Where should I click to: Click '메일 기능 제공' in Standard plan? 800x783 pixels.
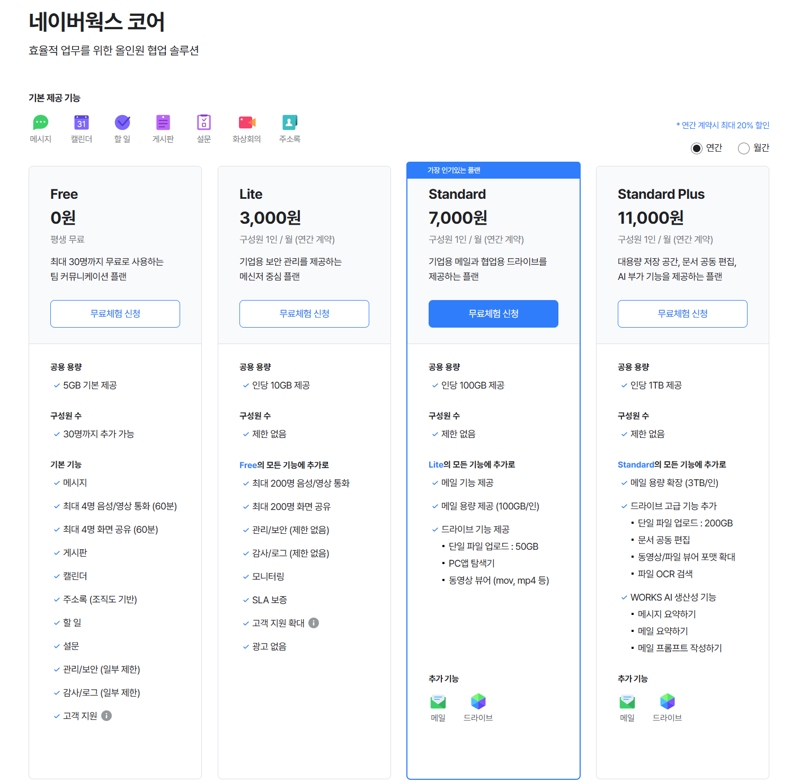pos(467,483)
